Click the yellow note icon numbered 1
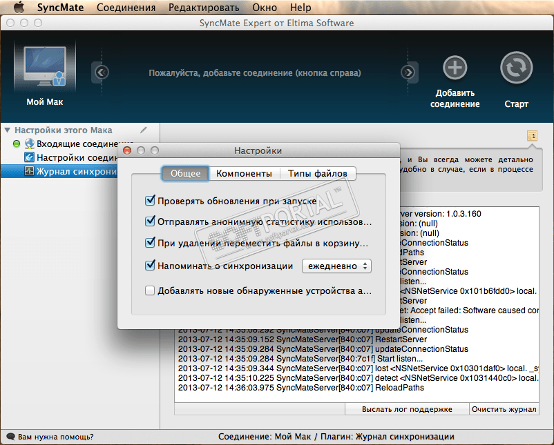Screen dimensions: 554x445 click(x=532, y=135)
